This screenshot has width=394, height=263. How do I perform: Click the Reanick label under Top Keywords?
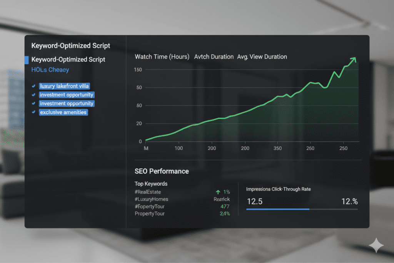222,199
